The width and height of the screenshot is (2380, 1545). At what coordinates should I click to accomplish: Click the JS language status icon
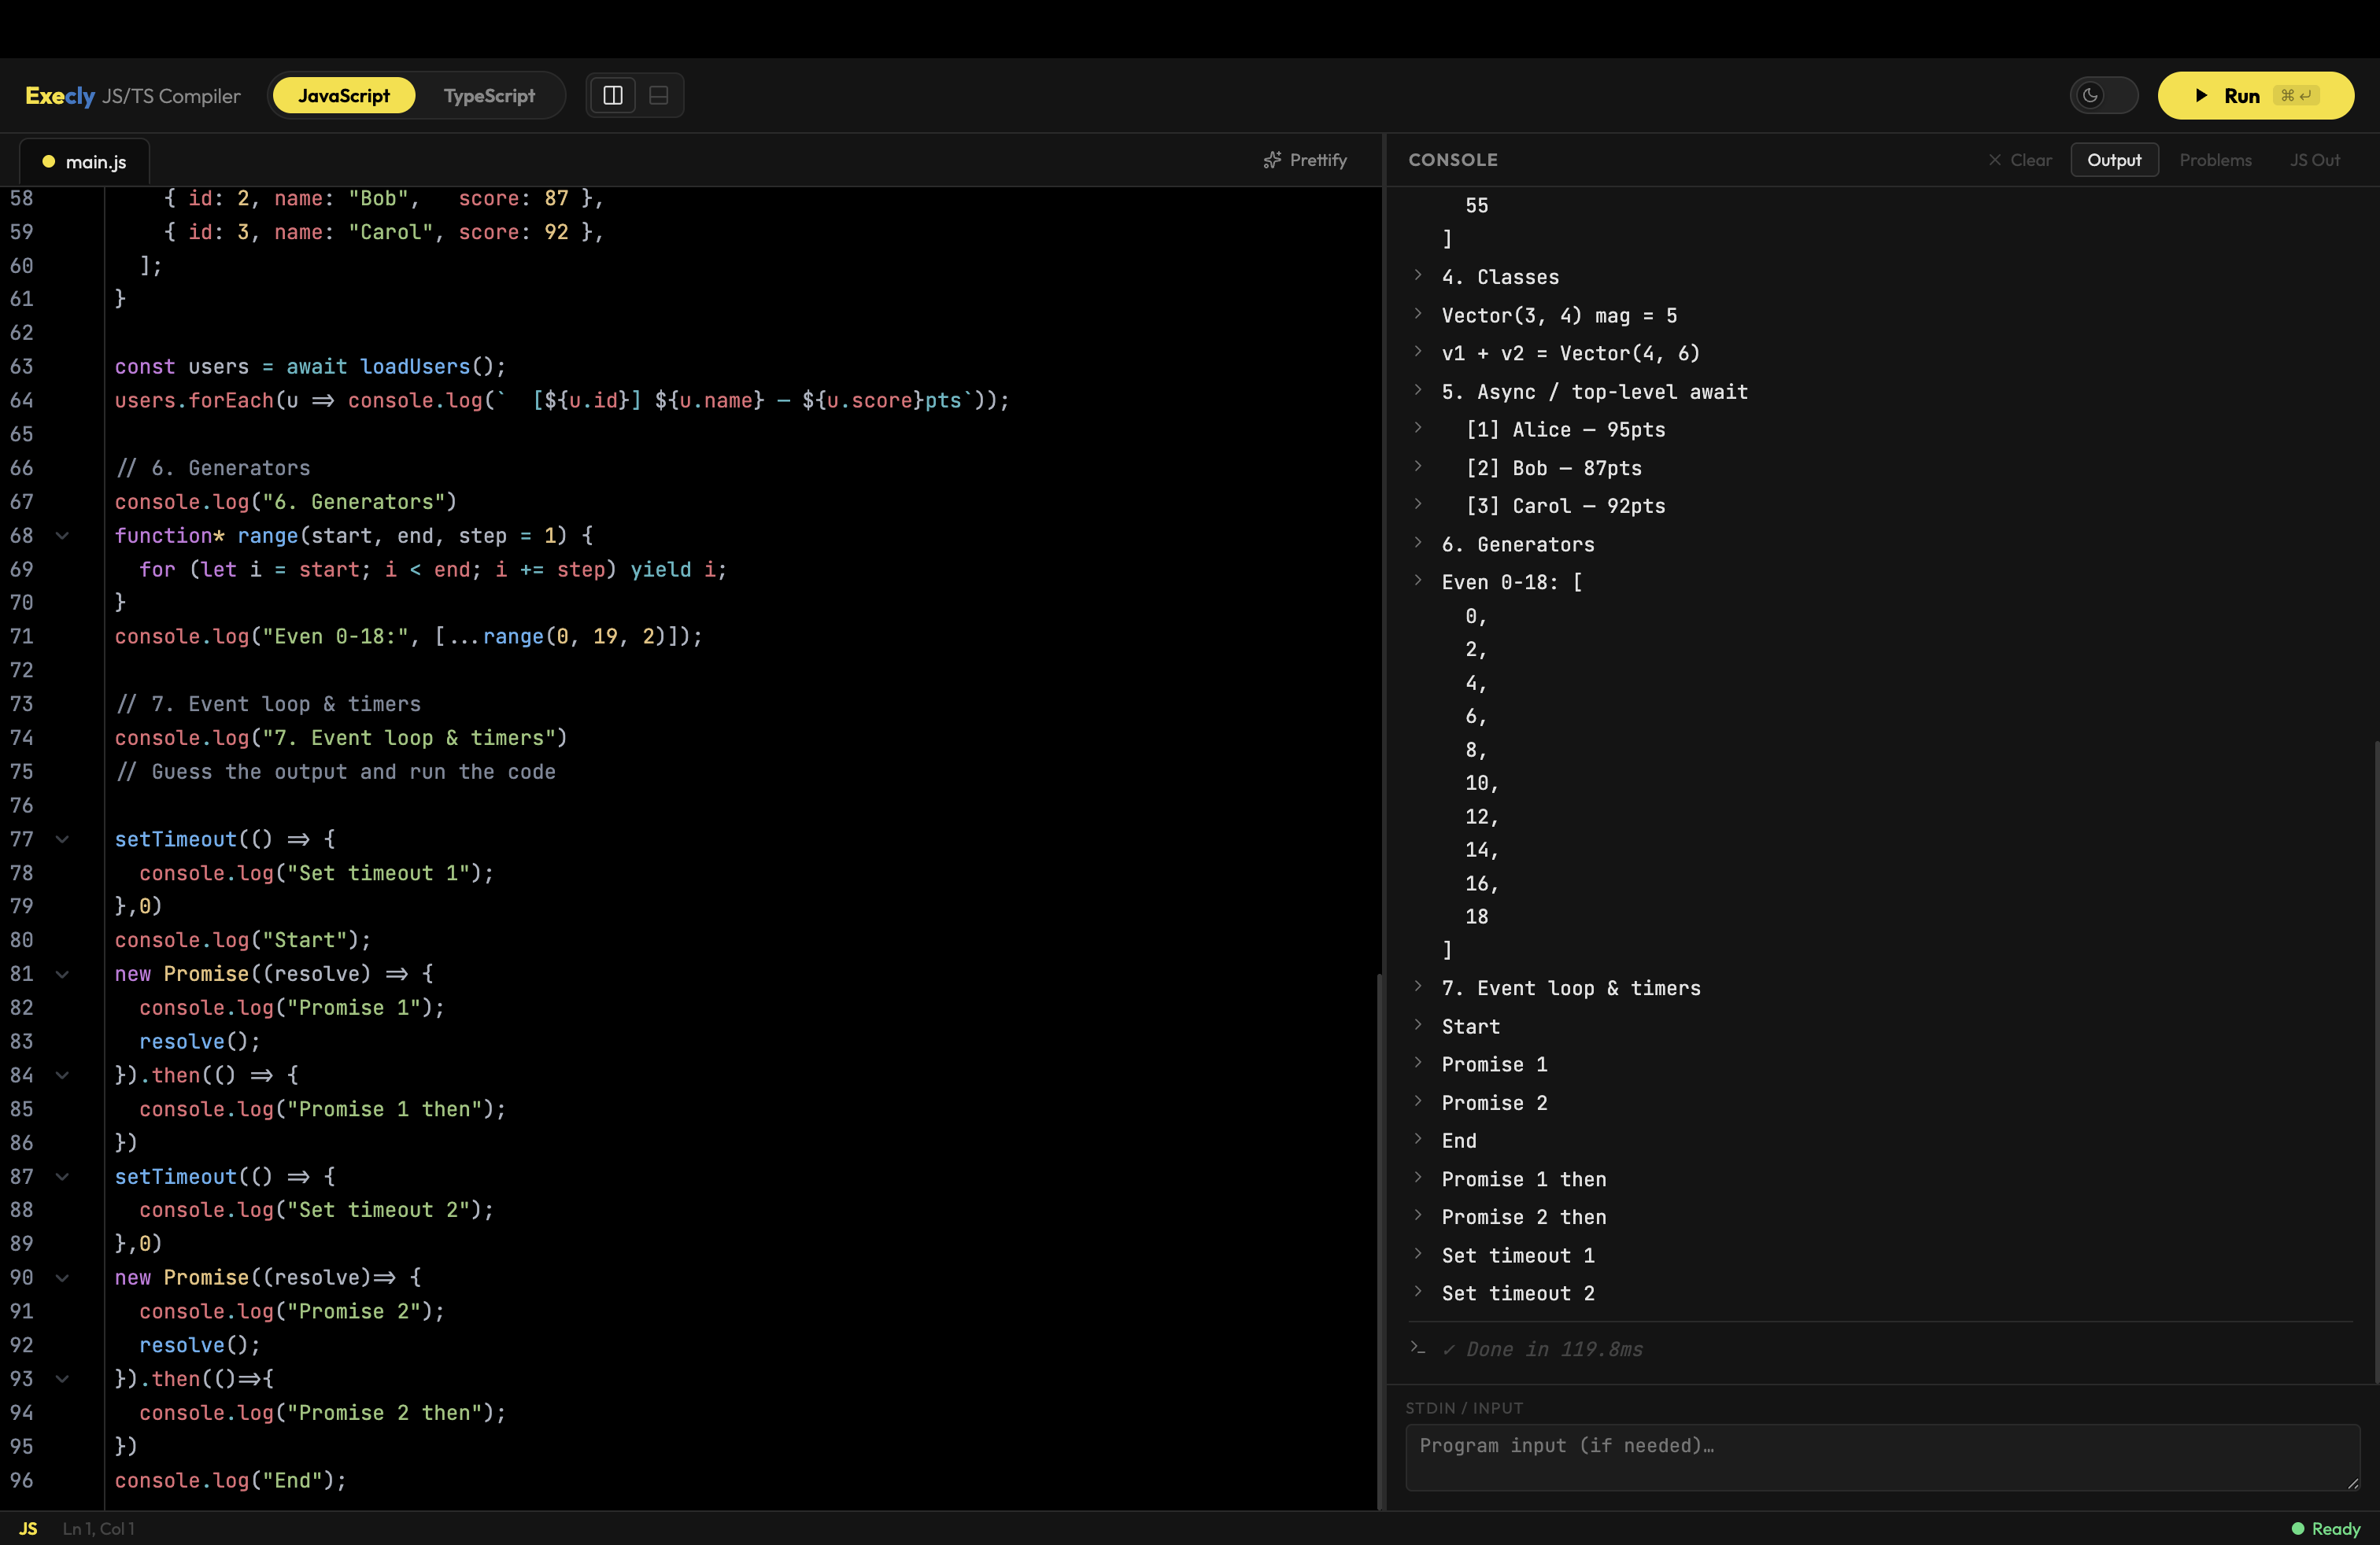point(28,1528)
